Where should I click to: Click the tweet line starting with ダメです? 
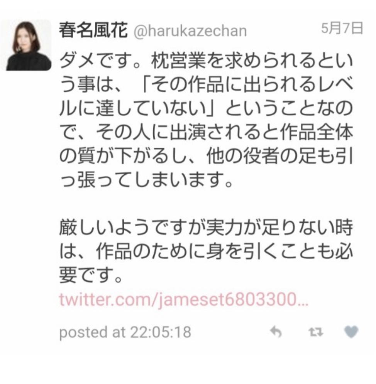coord(206,60)
